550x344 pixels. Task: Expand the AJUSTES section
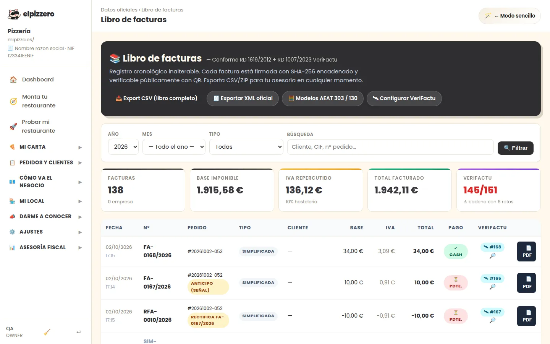(46, 232)
